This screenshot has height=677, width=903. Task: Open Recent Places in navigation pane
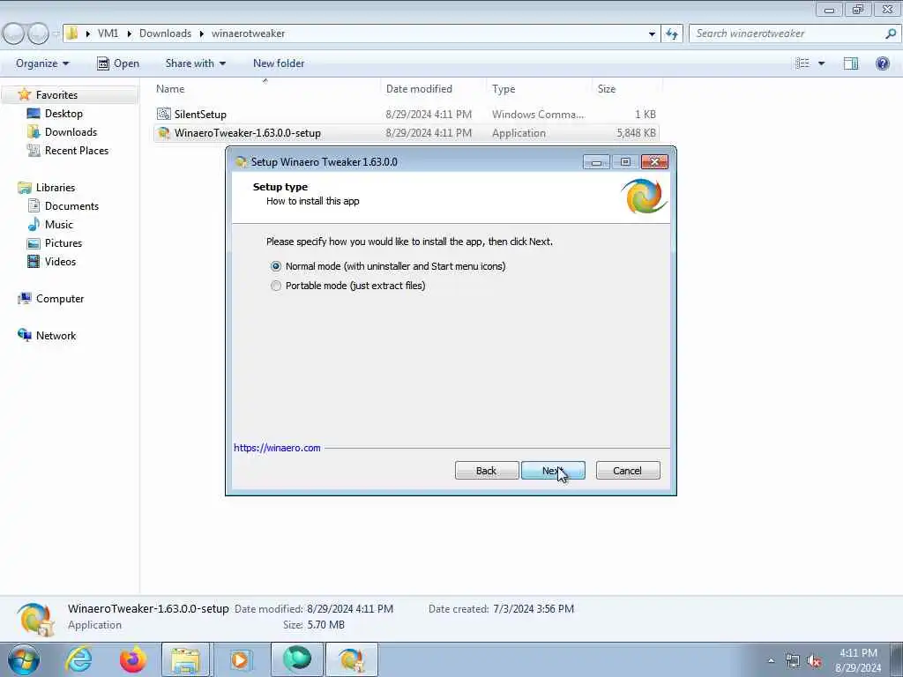coord(77,150)
